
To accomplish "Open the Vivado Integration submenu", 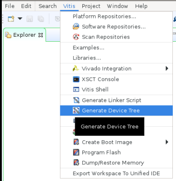I will point(116,69).
